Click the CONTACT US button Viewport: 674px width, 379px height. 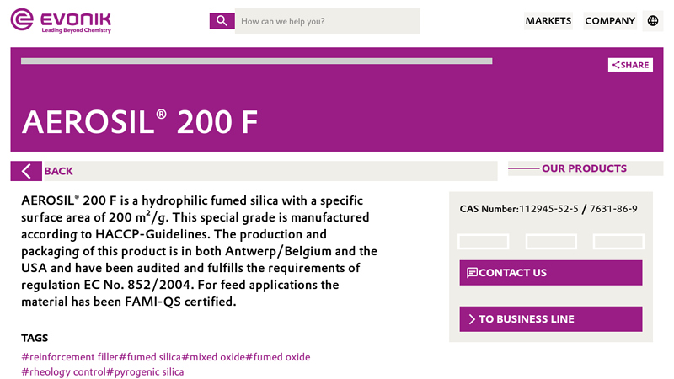click(550, 273)
